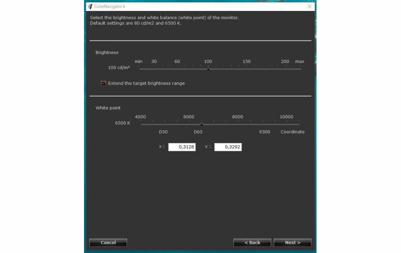Viewport: 401px width, 253px height.
Task: Click the 6000 white point scale mark
Action: coord(189,116)
